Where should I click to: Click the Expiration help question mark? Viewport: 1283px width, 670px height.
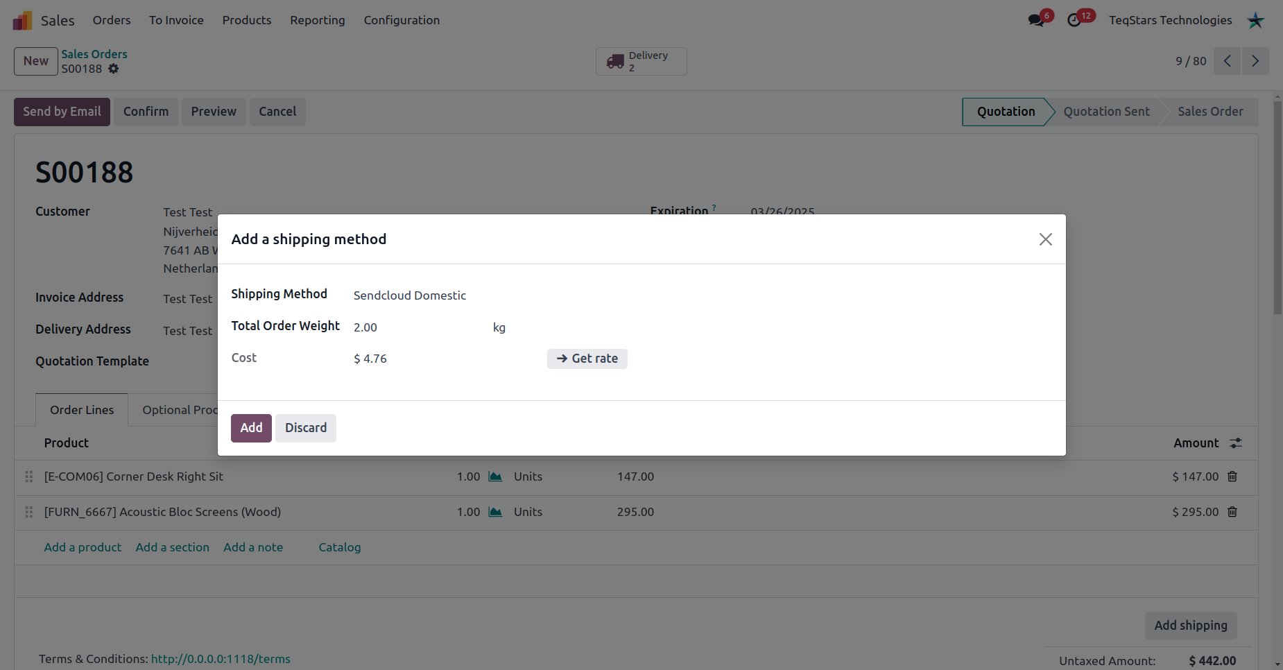point(714,207)
